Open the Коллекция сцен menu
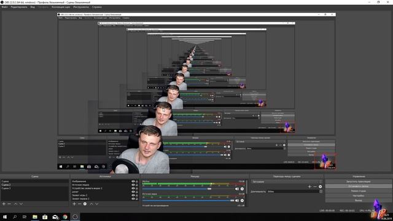The image size is (393, 221). [61, 7]
